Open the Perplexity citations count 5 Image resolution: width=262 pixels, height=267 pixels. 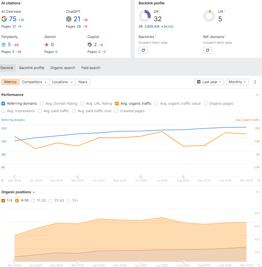coord(9,45)
